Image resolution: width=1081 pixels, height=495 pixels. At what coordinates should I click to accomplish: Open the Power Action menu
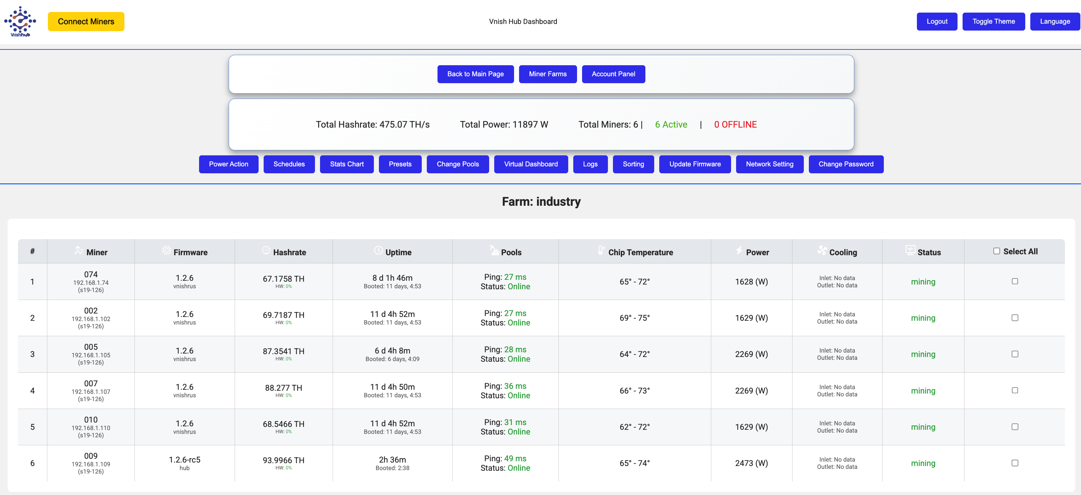tap(228, 164)
